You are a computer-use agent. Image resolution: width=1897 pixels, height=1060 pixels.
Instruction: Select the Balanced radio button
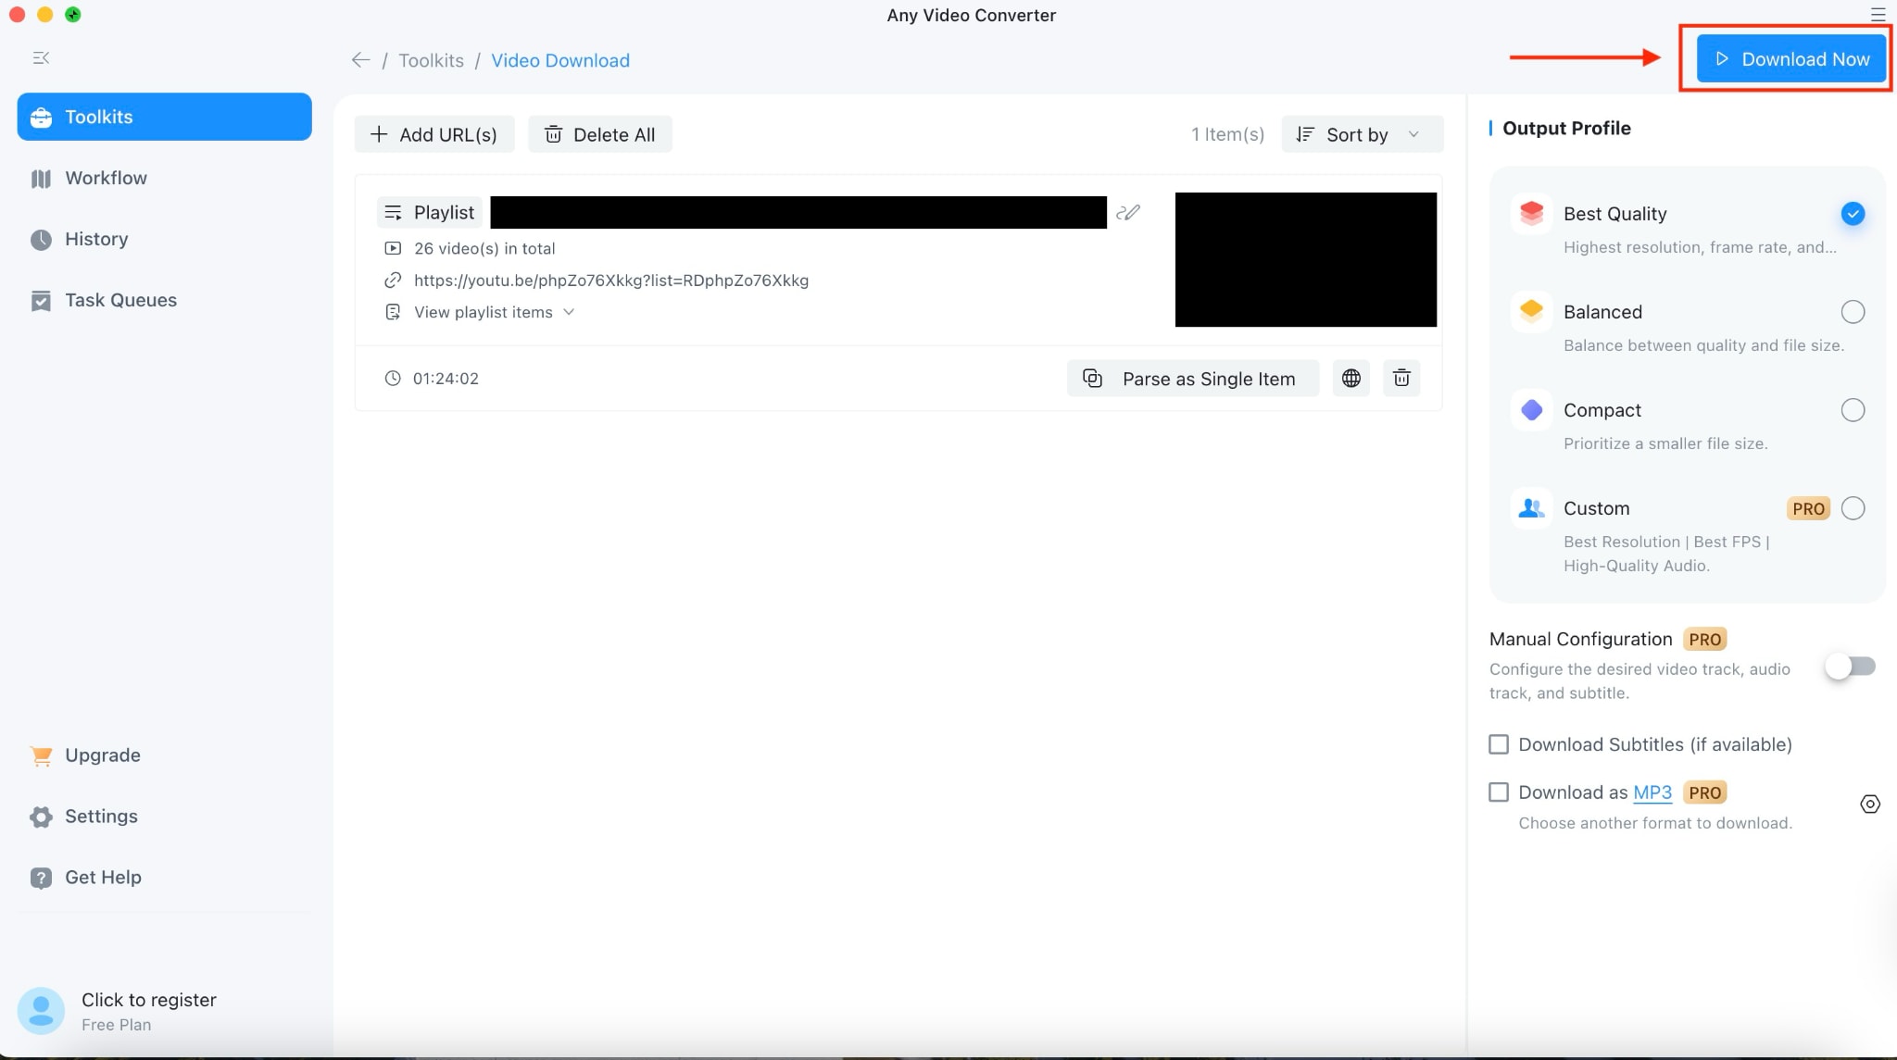pos(1853,312)
